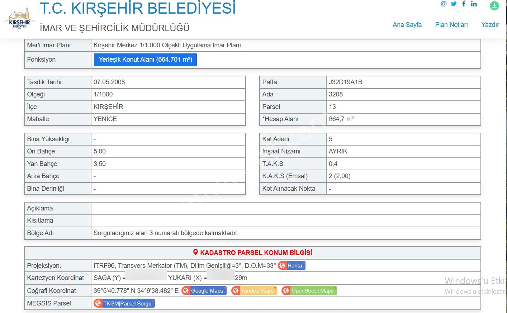Open TKGM Parsel Sorgu link
This screenshot has width=507, height=313.
[x=124, y=303]
